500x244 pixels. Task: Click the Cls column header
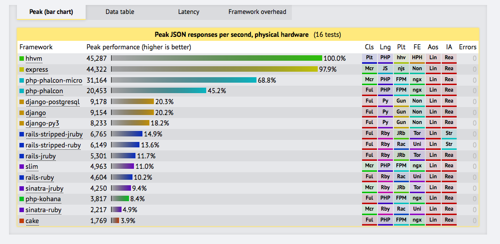369,47
